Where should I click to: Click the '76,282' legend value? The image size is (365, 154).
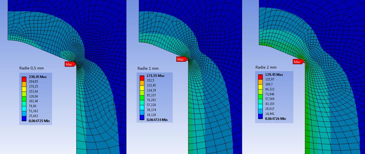tap(151, 100)
